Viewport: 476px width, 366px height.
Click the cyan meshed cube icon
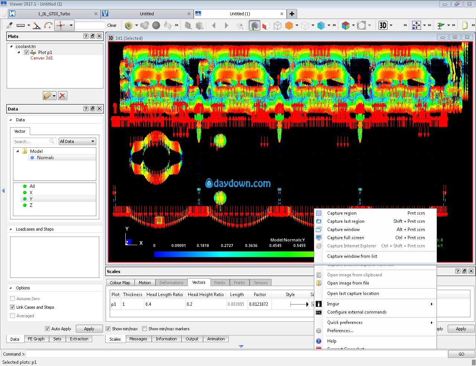pos(321,25)
